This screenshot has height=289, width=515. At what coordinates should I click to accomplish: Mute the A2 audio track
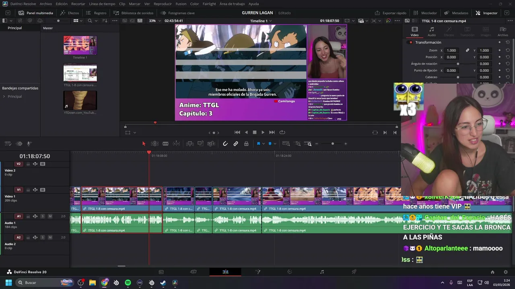click(50, 237)
